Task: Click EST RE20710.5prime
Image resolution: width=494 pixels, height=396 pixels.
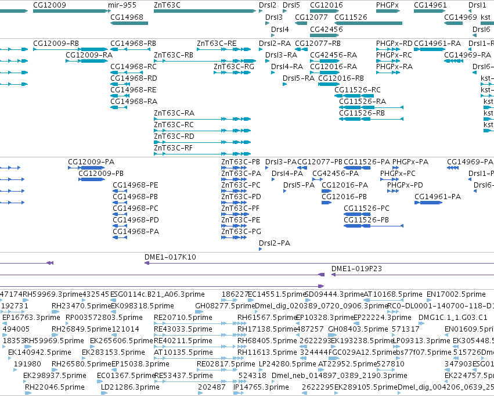Action: tap(183, 318)
